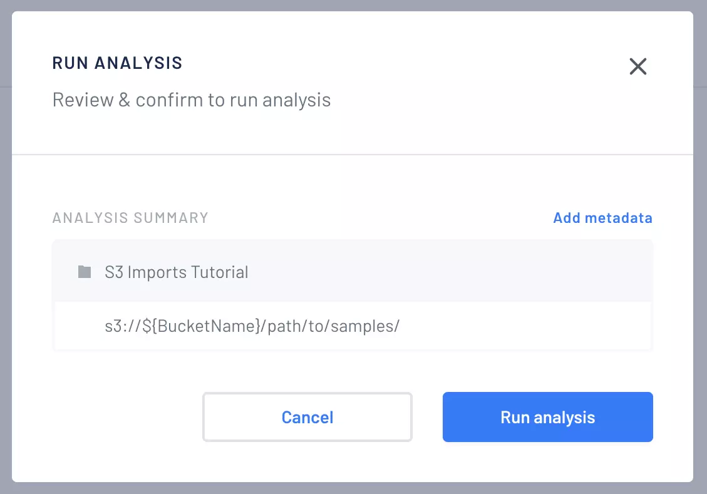The image size is (707, 494).
Task: Confirm by clicking Run analysis
Action: click(547, 417)
